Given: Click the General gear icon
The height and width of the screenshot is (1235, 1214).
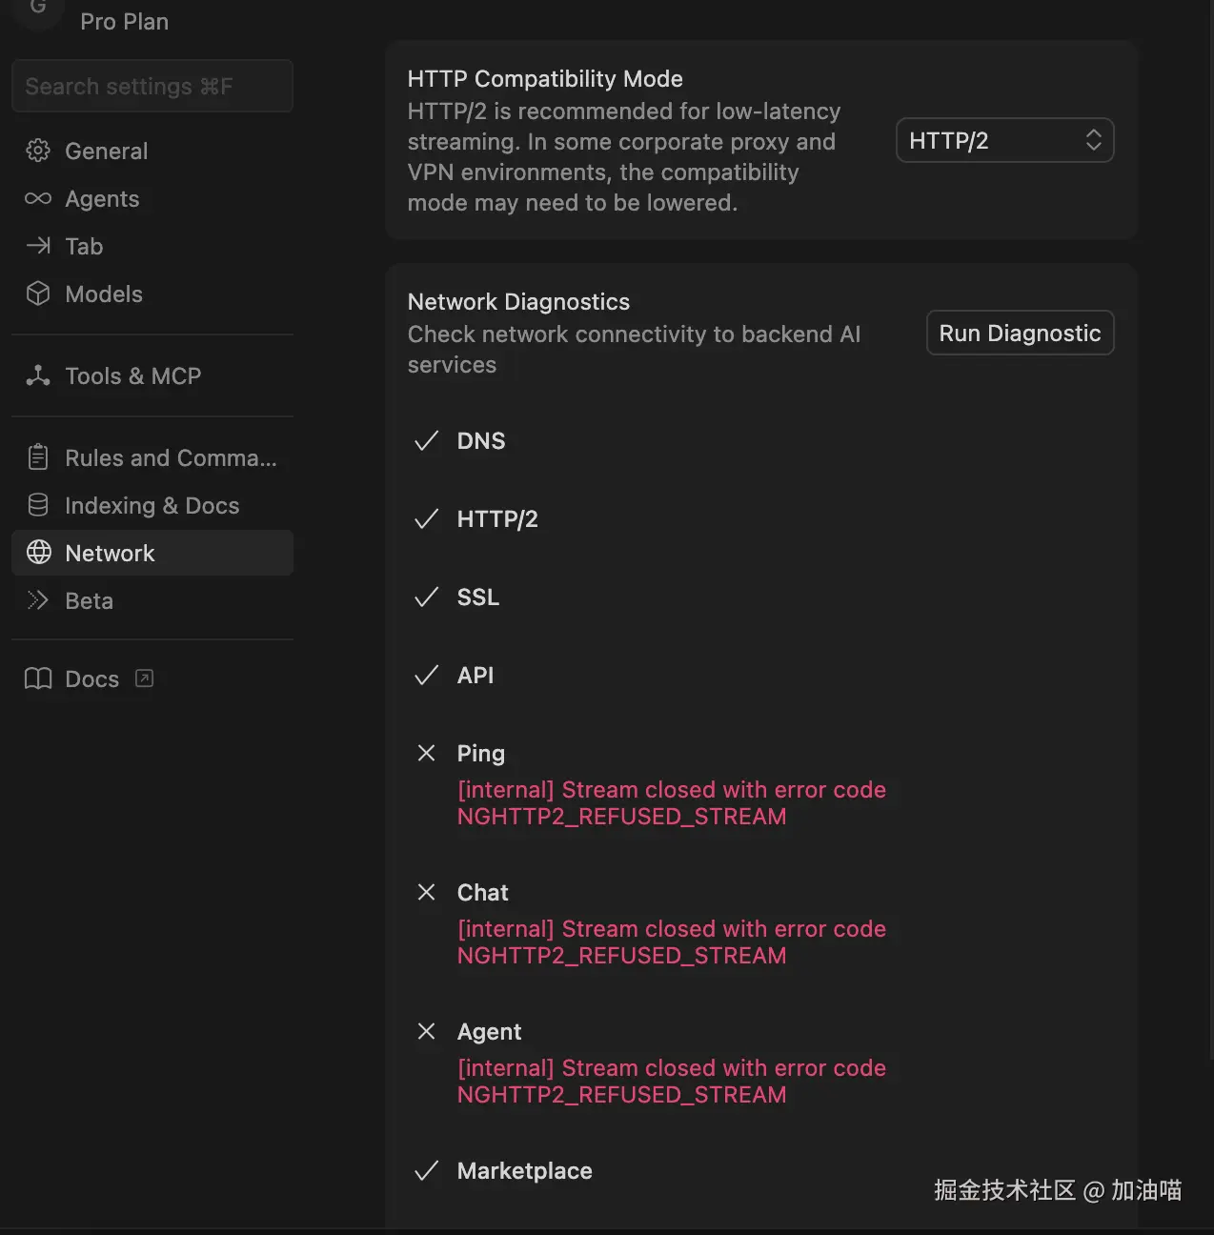Looking at the screenshot, I should (38, 151).
